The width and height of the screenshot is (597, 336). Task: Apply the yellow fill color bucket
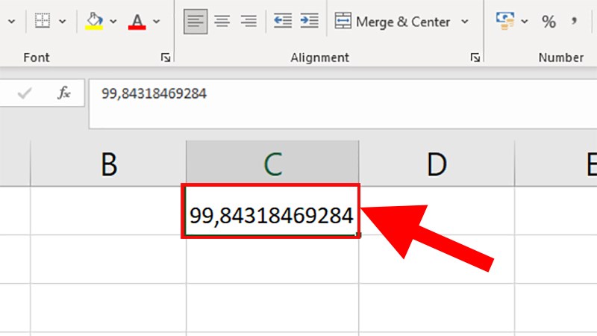[x=94, y=22]
